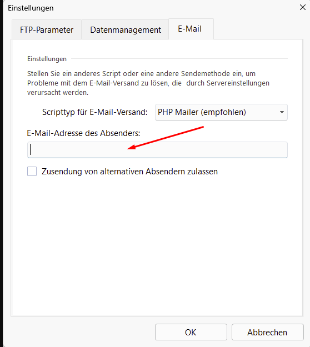The width and height of the screenshot is (310, 347).
Task: Cancel with the Abbrechen button
Action: [x=267, y=332]
